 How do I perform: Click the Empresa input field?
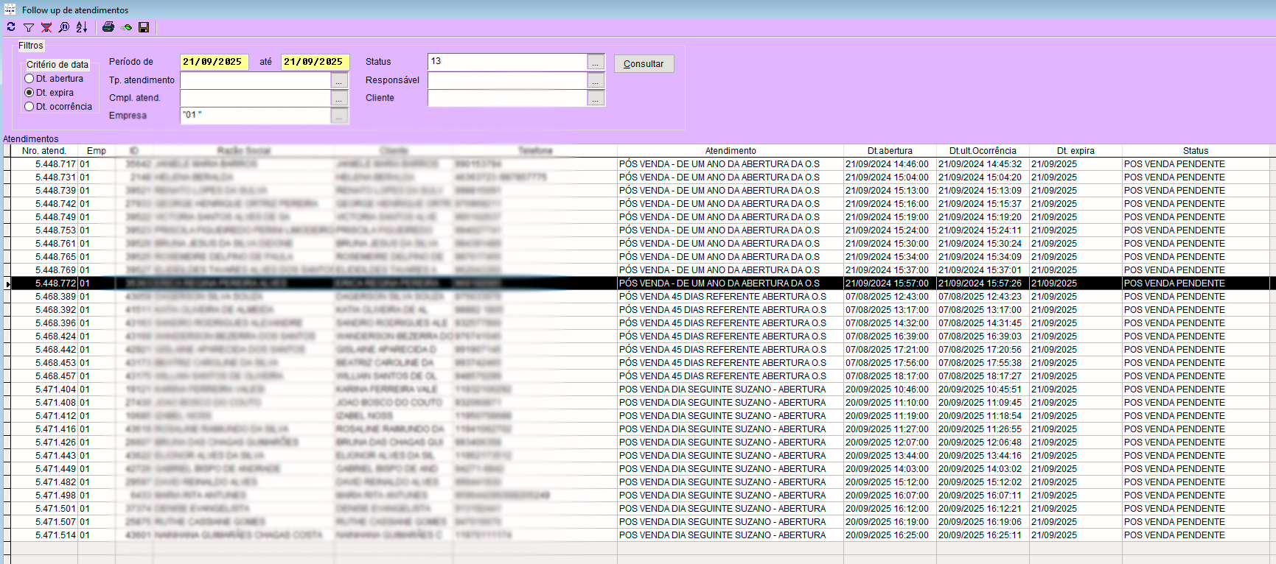[x=256, y=116]
